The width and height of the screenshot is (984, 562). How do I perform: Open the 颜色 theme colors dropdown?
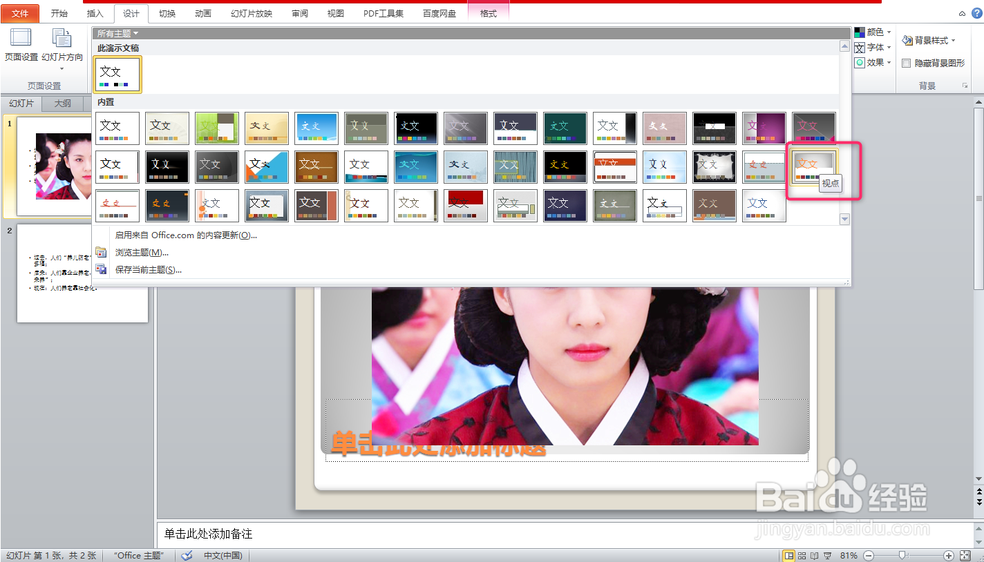873,32
